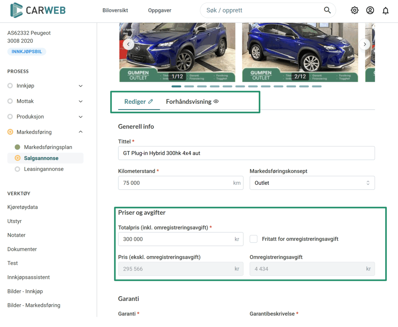The width and height of the screenshot is (398, 327).
Task: Click the 'AS62332 Peugeot 3008 2020' heading
Action: [29, 37]
